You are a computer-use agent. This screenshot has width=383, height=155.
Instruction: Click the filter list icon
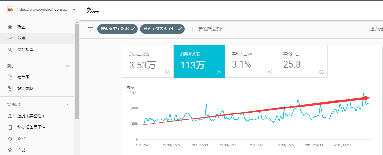(90, 29)
